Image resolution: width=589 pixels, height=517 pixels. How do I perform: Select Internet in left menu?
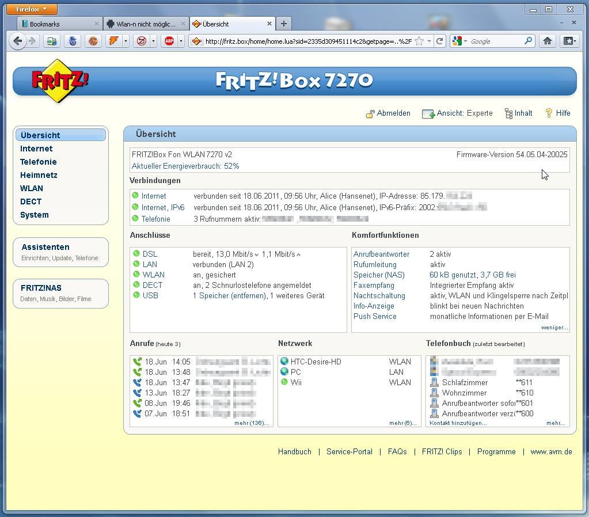[x=36, y=149]
